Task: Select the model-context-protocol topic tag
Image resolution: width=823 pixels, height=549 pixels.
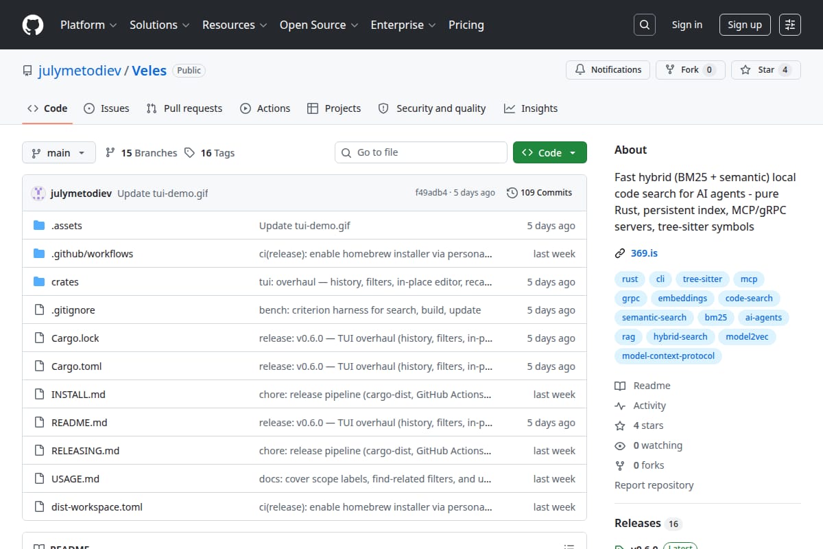Action: (668, 356)
